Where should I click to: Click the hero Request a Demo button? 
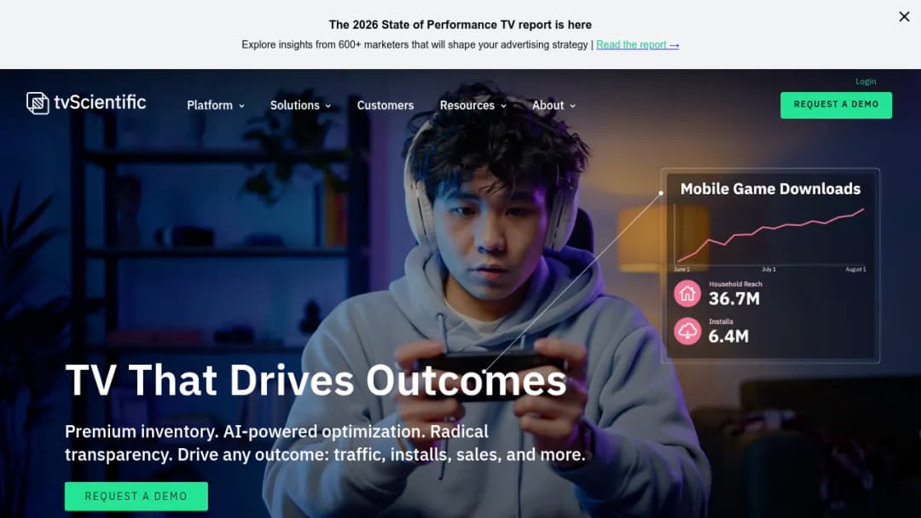coord(136,497)
